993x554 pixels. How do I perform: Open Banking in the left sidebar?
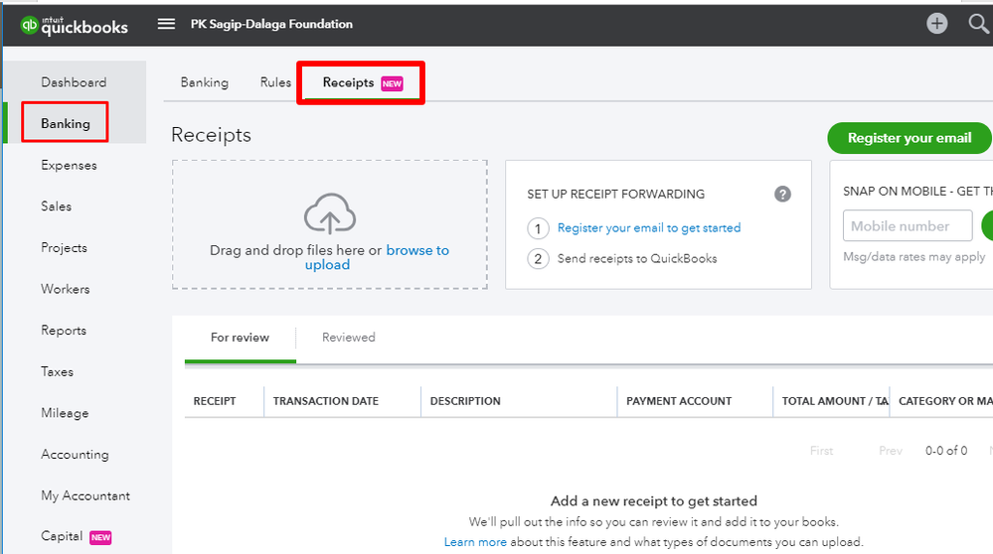pyautogui.click(x=66, y=123)
